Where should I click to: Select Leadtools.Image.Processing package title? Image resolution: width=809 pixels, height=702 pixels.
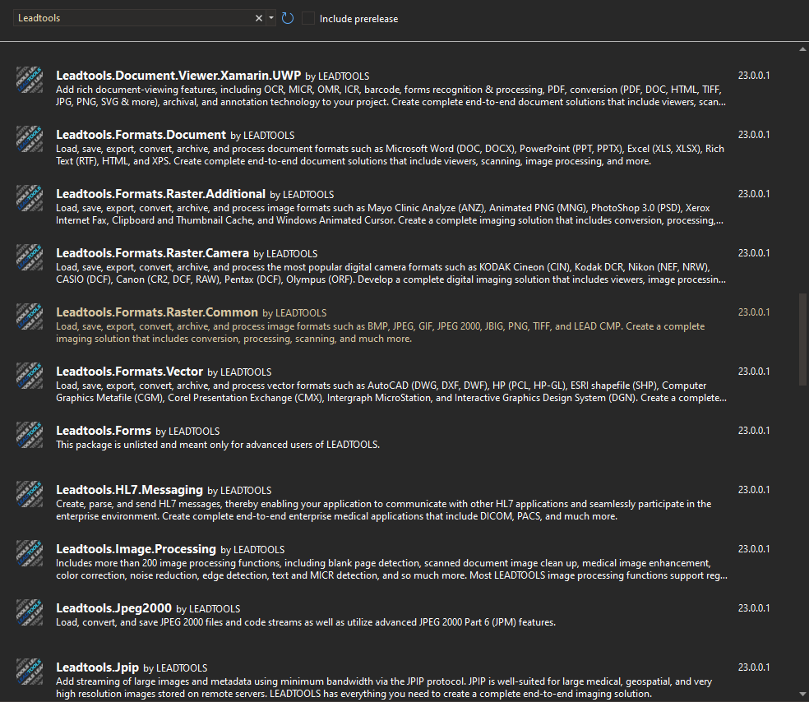click(136, 549)
